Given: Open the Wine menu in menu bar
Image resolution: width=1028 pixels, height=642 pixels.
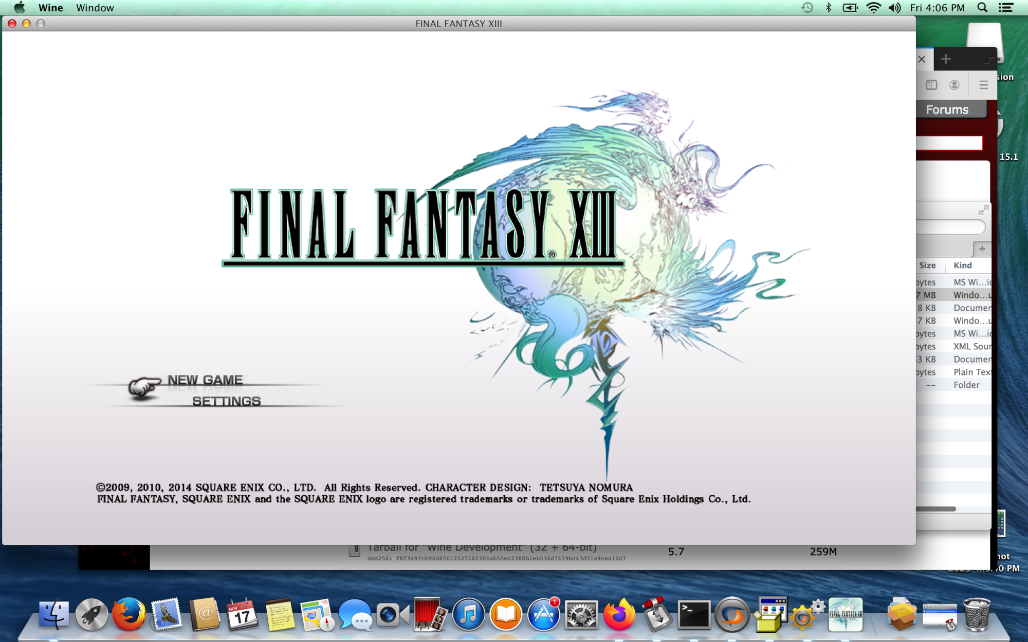Looking at the screenshot, I should point(50,8).
